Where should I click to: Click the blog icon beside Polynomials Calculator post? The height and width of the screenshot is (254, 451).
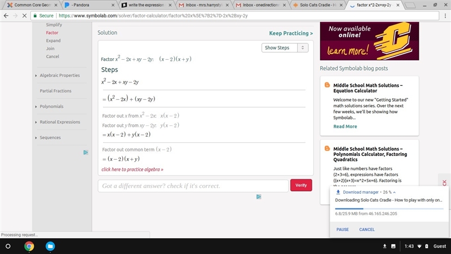pyautogui.click(x=327, y=148)
